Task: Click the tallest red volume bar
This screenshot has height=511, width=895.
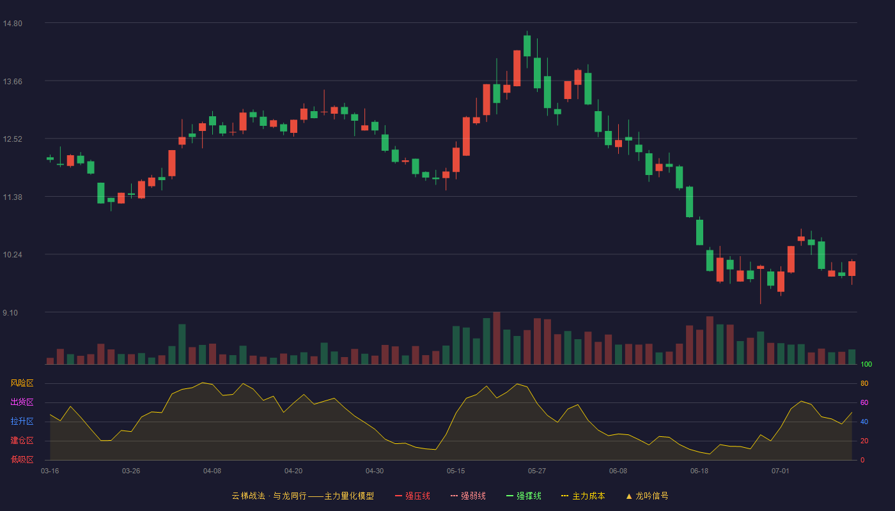Action: coord(497,338)
